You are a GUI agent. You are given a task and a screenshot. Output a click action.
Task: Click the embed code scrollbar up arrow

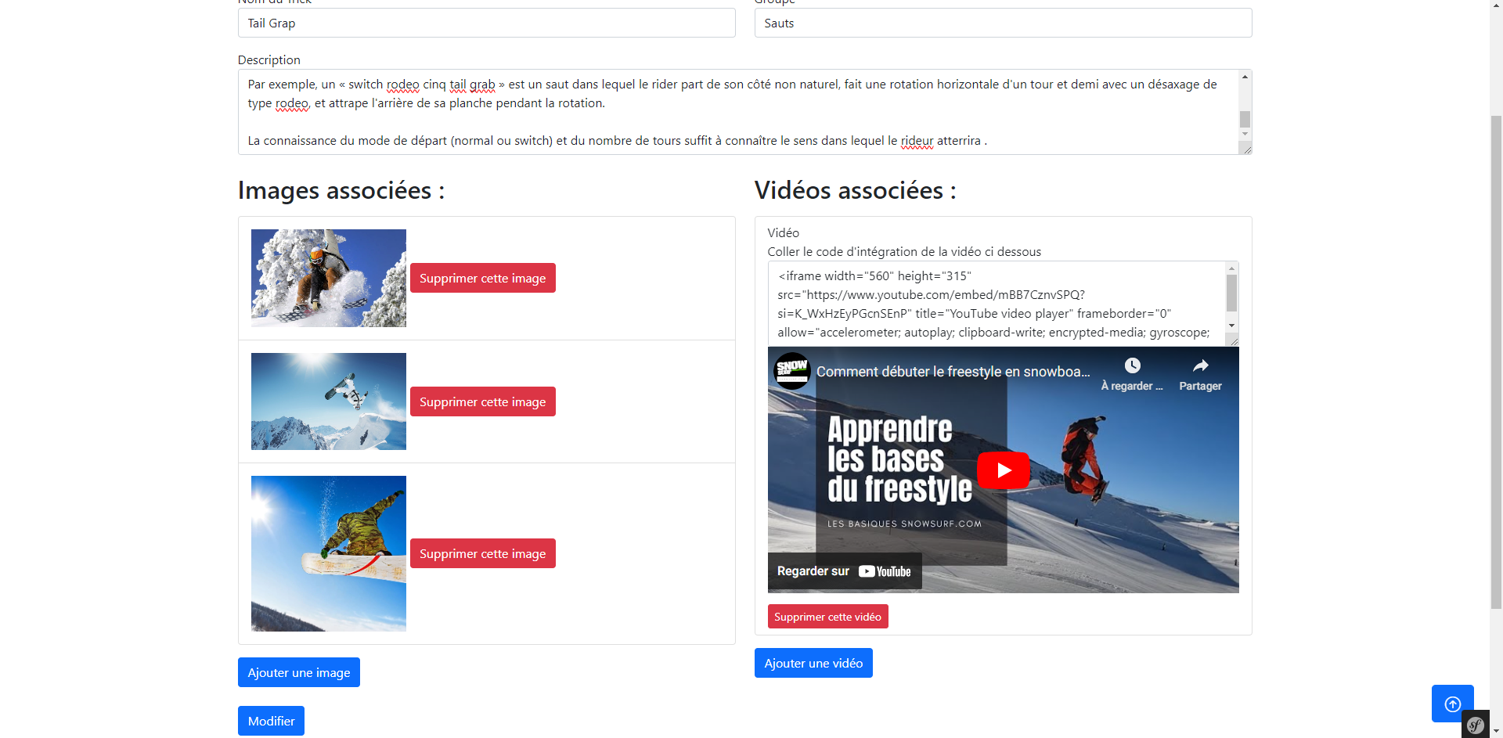(x=1231, y=268)
